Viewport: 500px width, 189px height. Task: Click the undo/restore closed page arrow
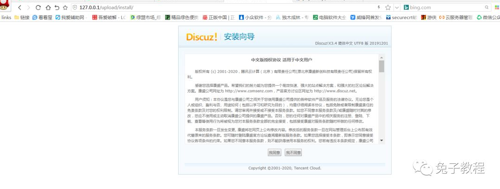click(57, 7)
